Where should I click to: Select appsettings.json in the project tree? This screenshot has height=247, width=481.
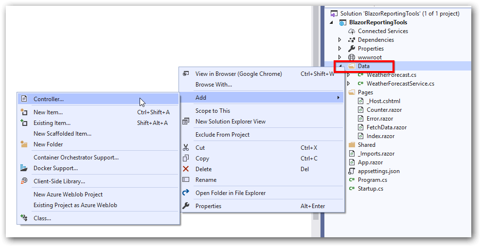point(378,171)
